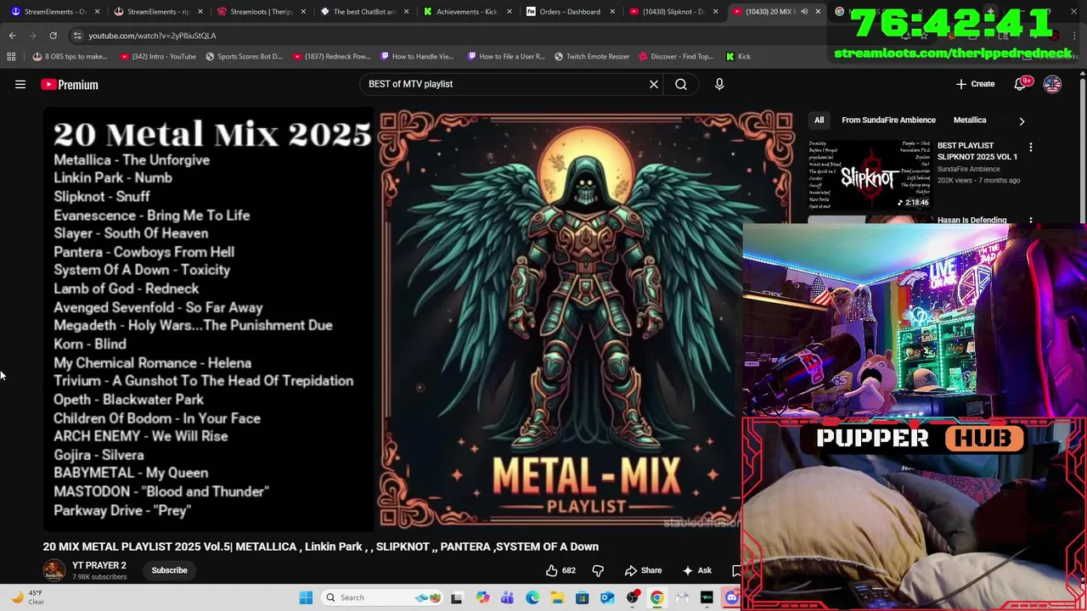The height and width of the screenshot is (611, 1087).
Task: Go to YouTube Premium home logo
Action: pyautogui.click(x=70, y=84)
